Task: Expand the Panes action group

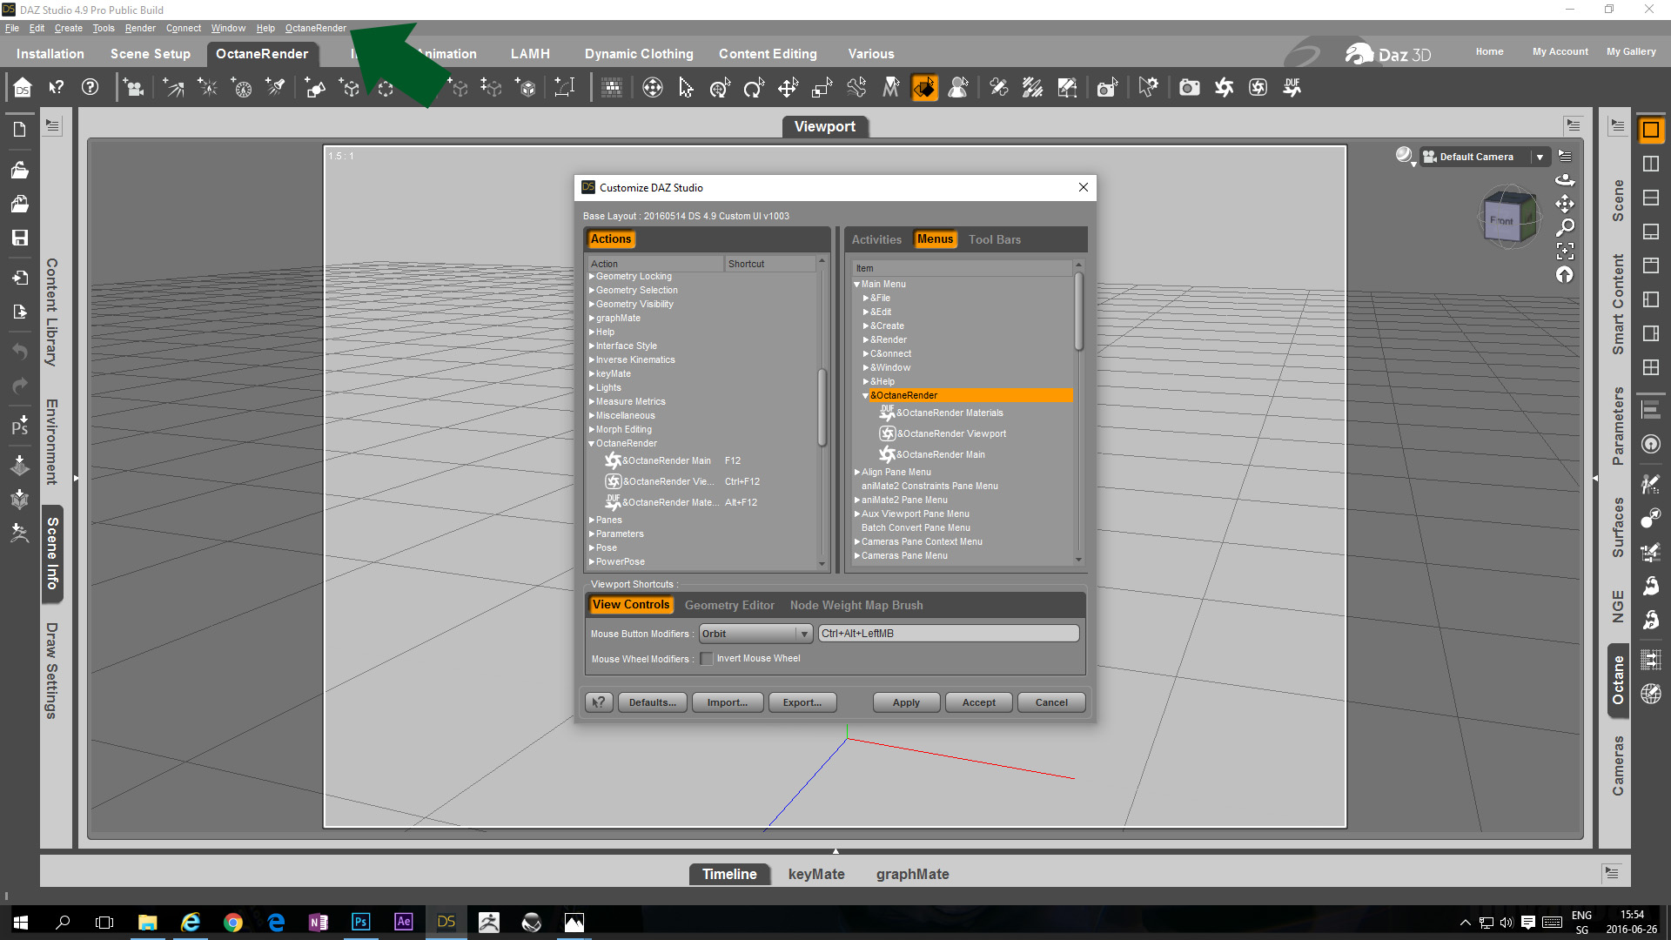Action: (x=592, y=520)
